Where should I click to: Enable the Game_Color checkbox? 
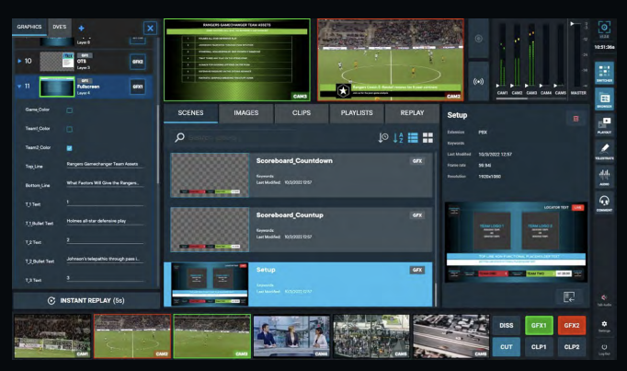70,110
